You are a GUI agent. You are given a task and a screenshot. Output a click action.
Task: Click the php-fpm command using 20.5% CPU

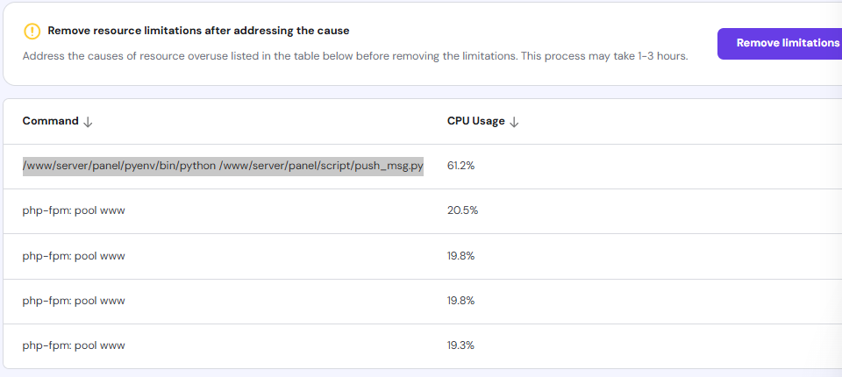[74, 210]
